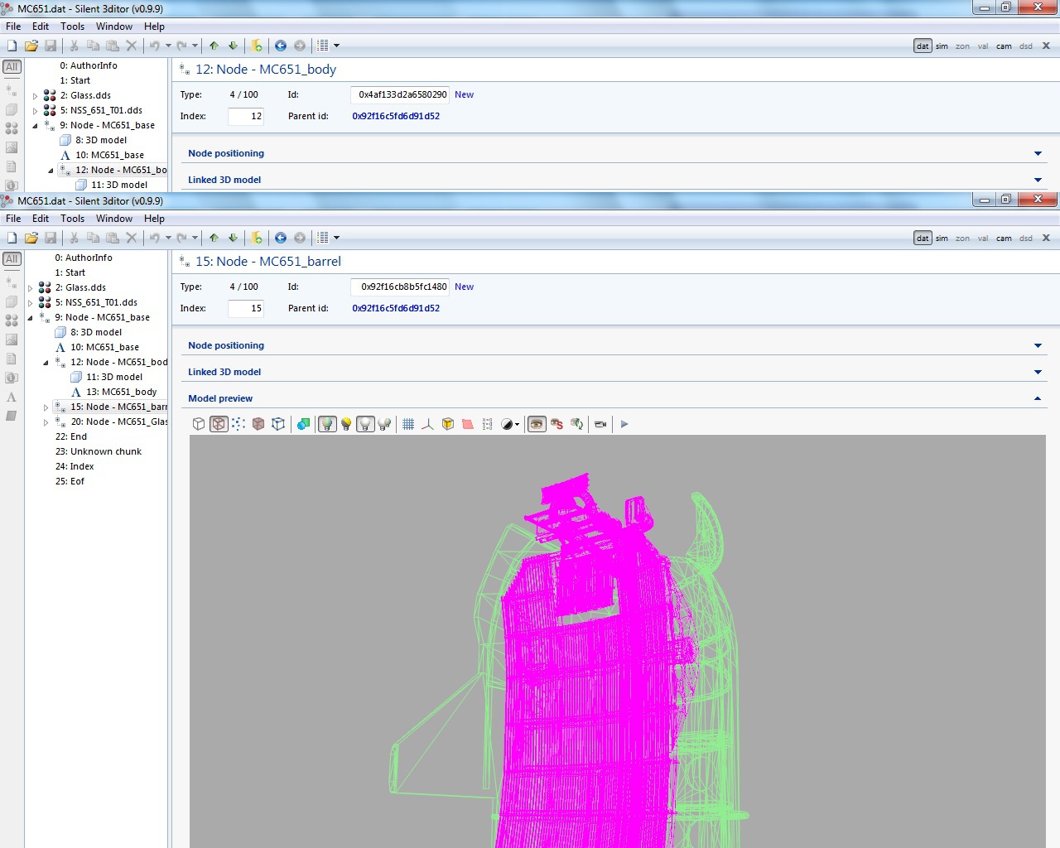Click the blue-green sphere and cube icon
The image size is (1060, 848).
click(303, 424)
